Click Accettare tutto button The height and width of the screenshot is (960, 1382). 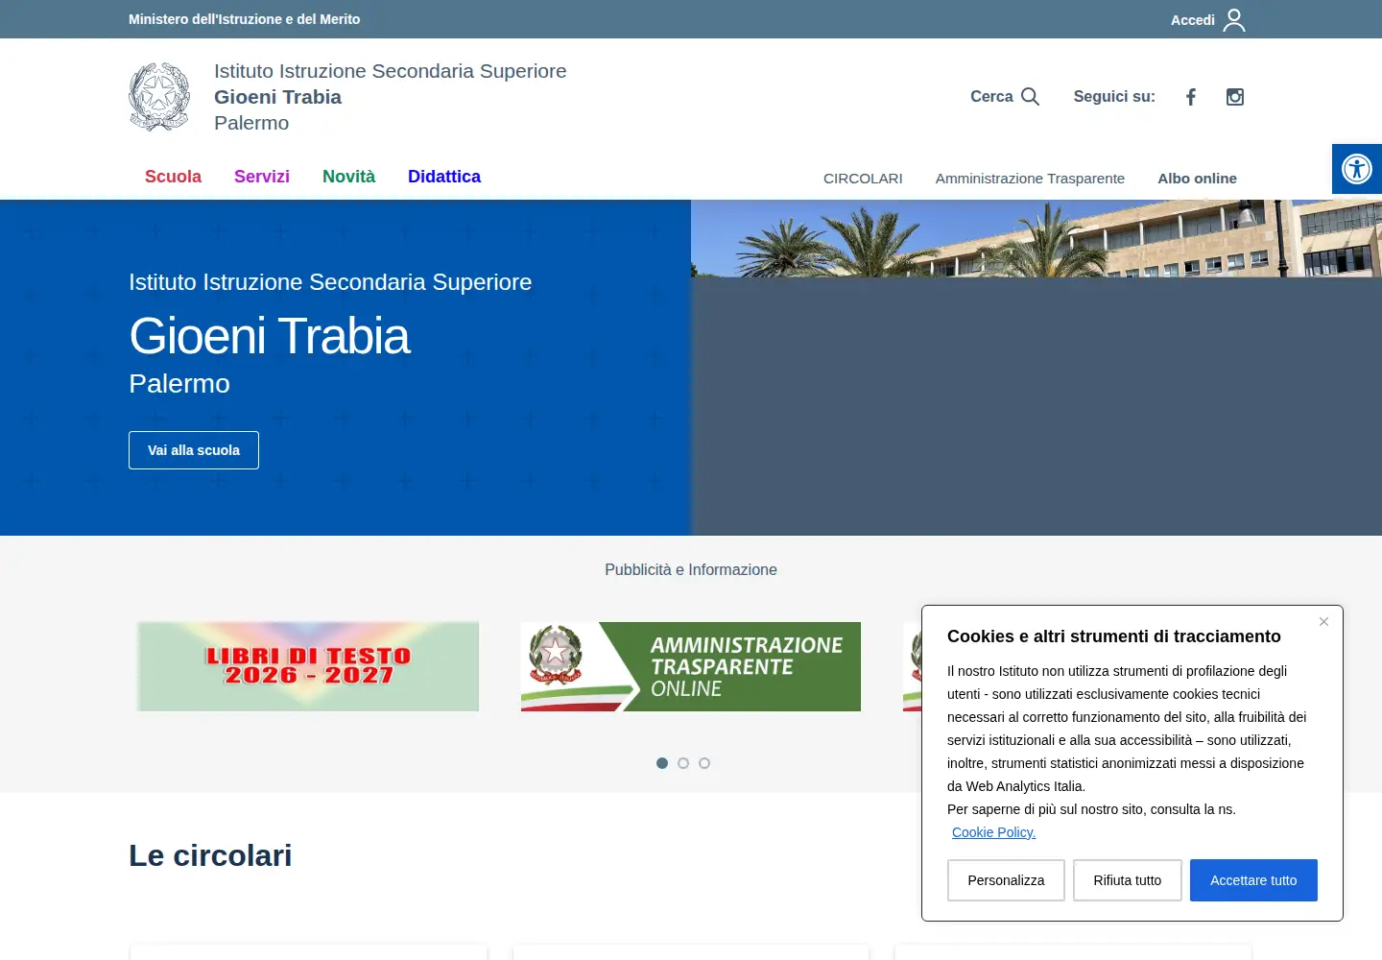point(1253,880)
